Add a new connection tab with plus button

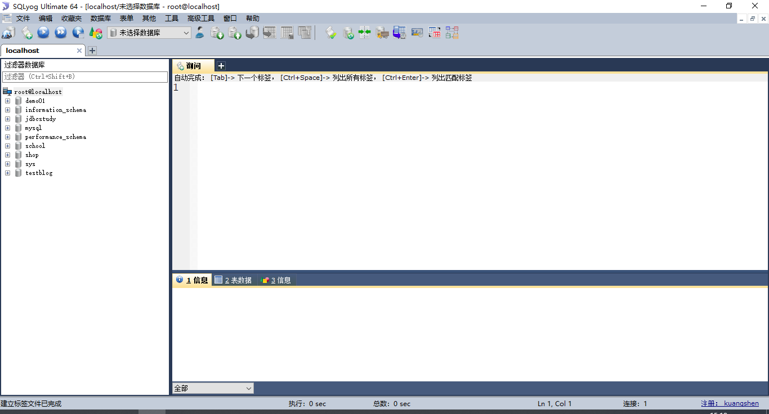click(x=92, y=51)
